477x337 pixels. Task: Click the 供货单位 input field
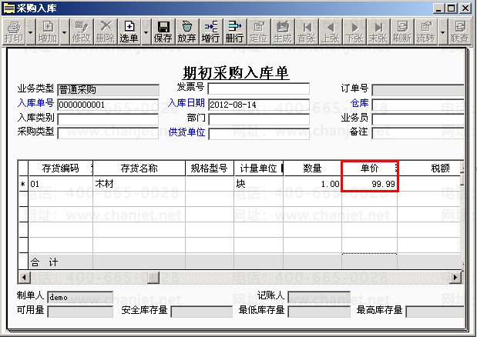coord(259,134)
